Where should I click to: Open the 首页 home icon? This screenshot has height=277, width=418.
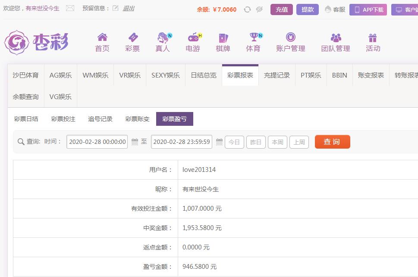coord(102,37)
